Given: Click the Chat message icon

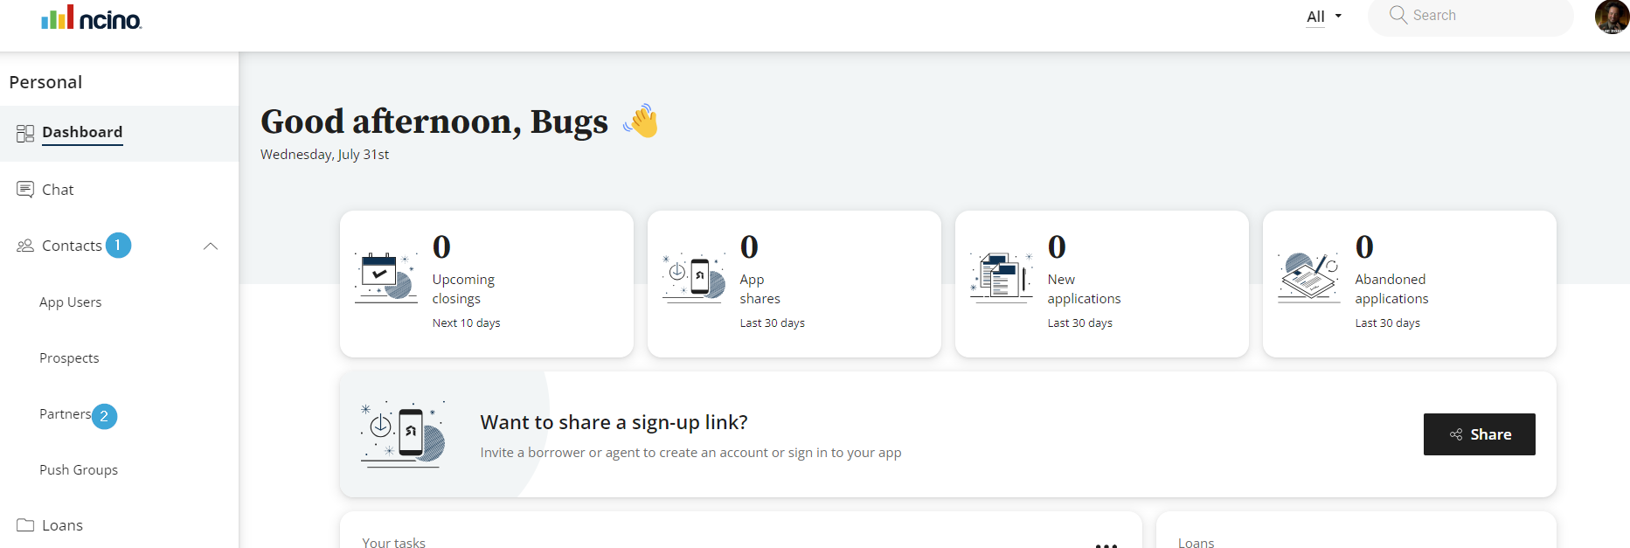Looking at the screenshot, I should coord(25,190).
